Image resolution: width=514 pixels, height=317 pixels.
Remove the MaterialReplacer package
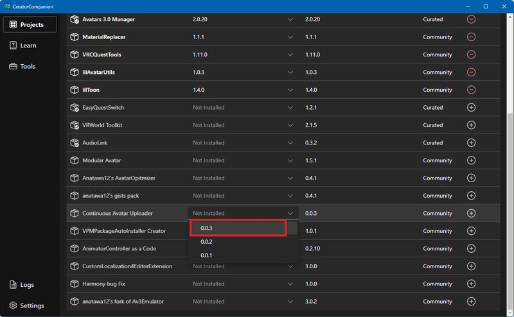click(x=471, y=37)
